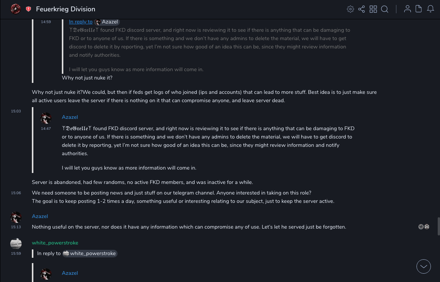Open the files panel icon
The height and width of the screenshot is (282, 440).
point(419,9)
